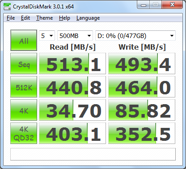This screenshot has width=186, height=169.
Task: Run the 4K random test
Action: (24, 110)
